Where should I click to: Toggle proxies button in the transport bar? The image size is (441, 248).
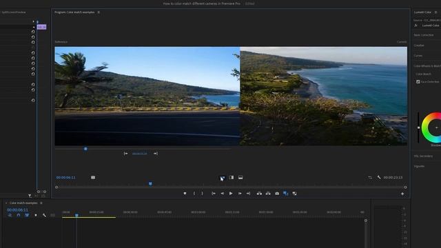click(x=294, y=194)
